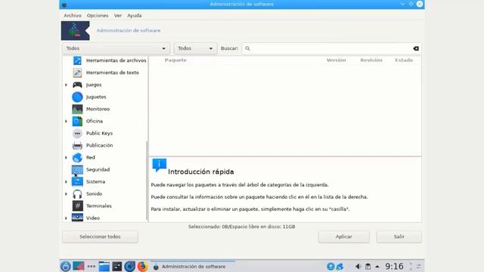The width and height of the screenshot is (484, 272).
Task: Click the Seleccionar todos button
Action: pos(100,236)
